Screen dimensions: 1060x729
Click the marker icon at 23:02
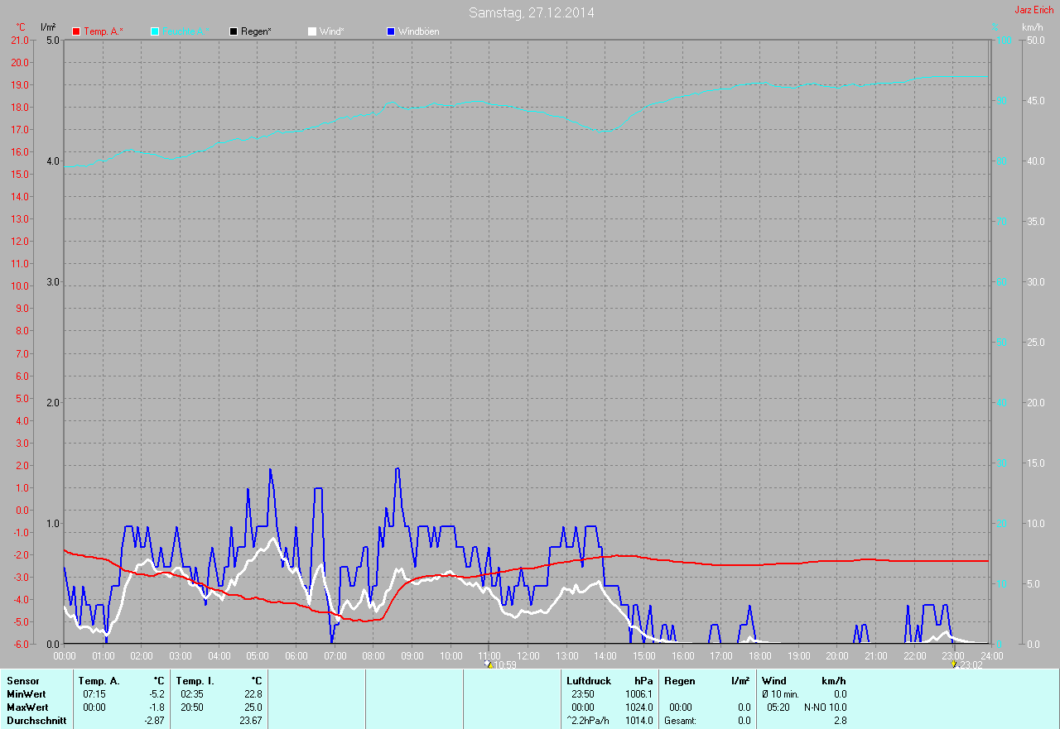pos(954,664)
